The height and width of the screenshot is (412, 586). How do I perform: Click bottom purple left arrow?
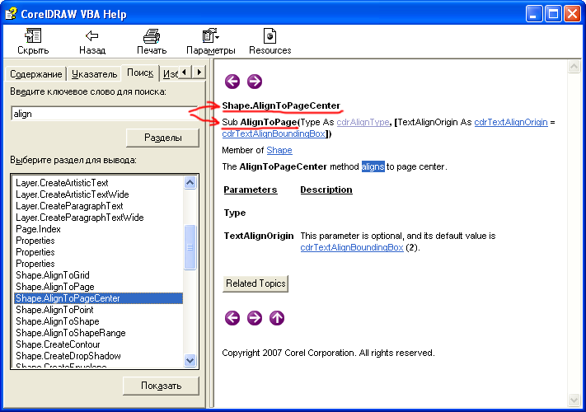pyautogui.click(x=232, y=318)
